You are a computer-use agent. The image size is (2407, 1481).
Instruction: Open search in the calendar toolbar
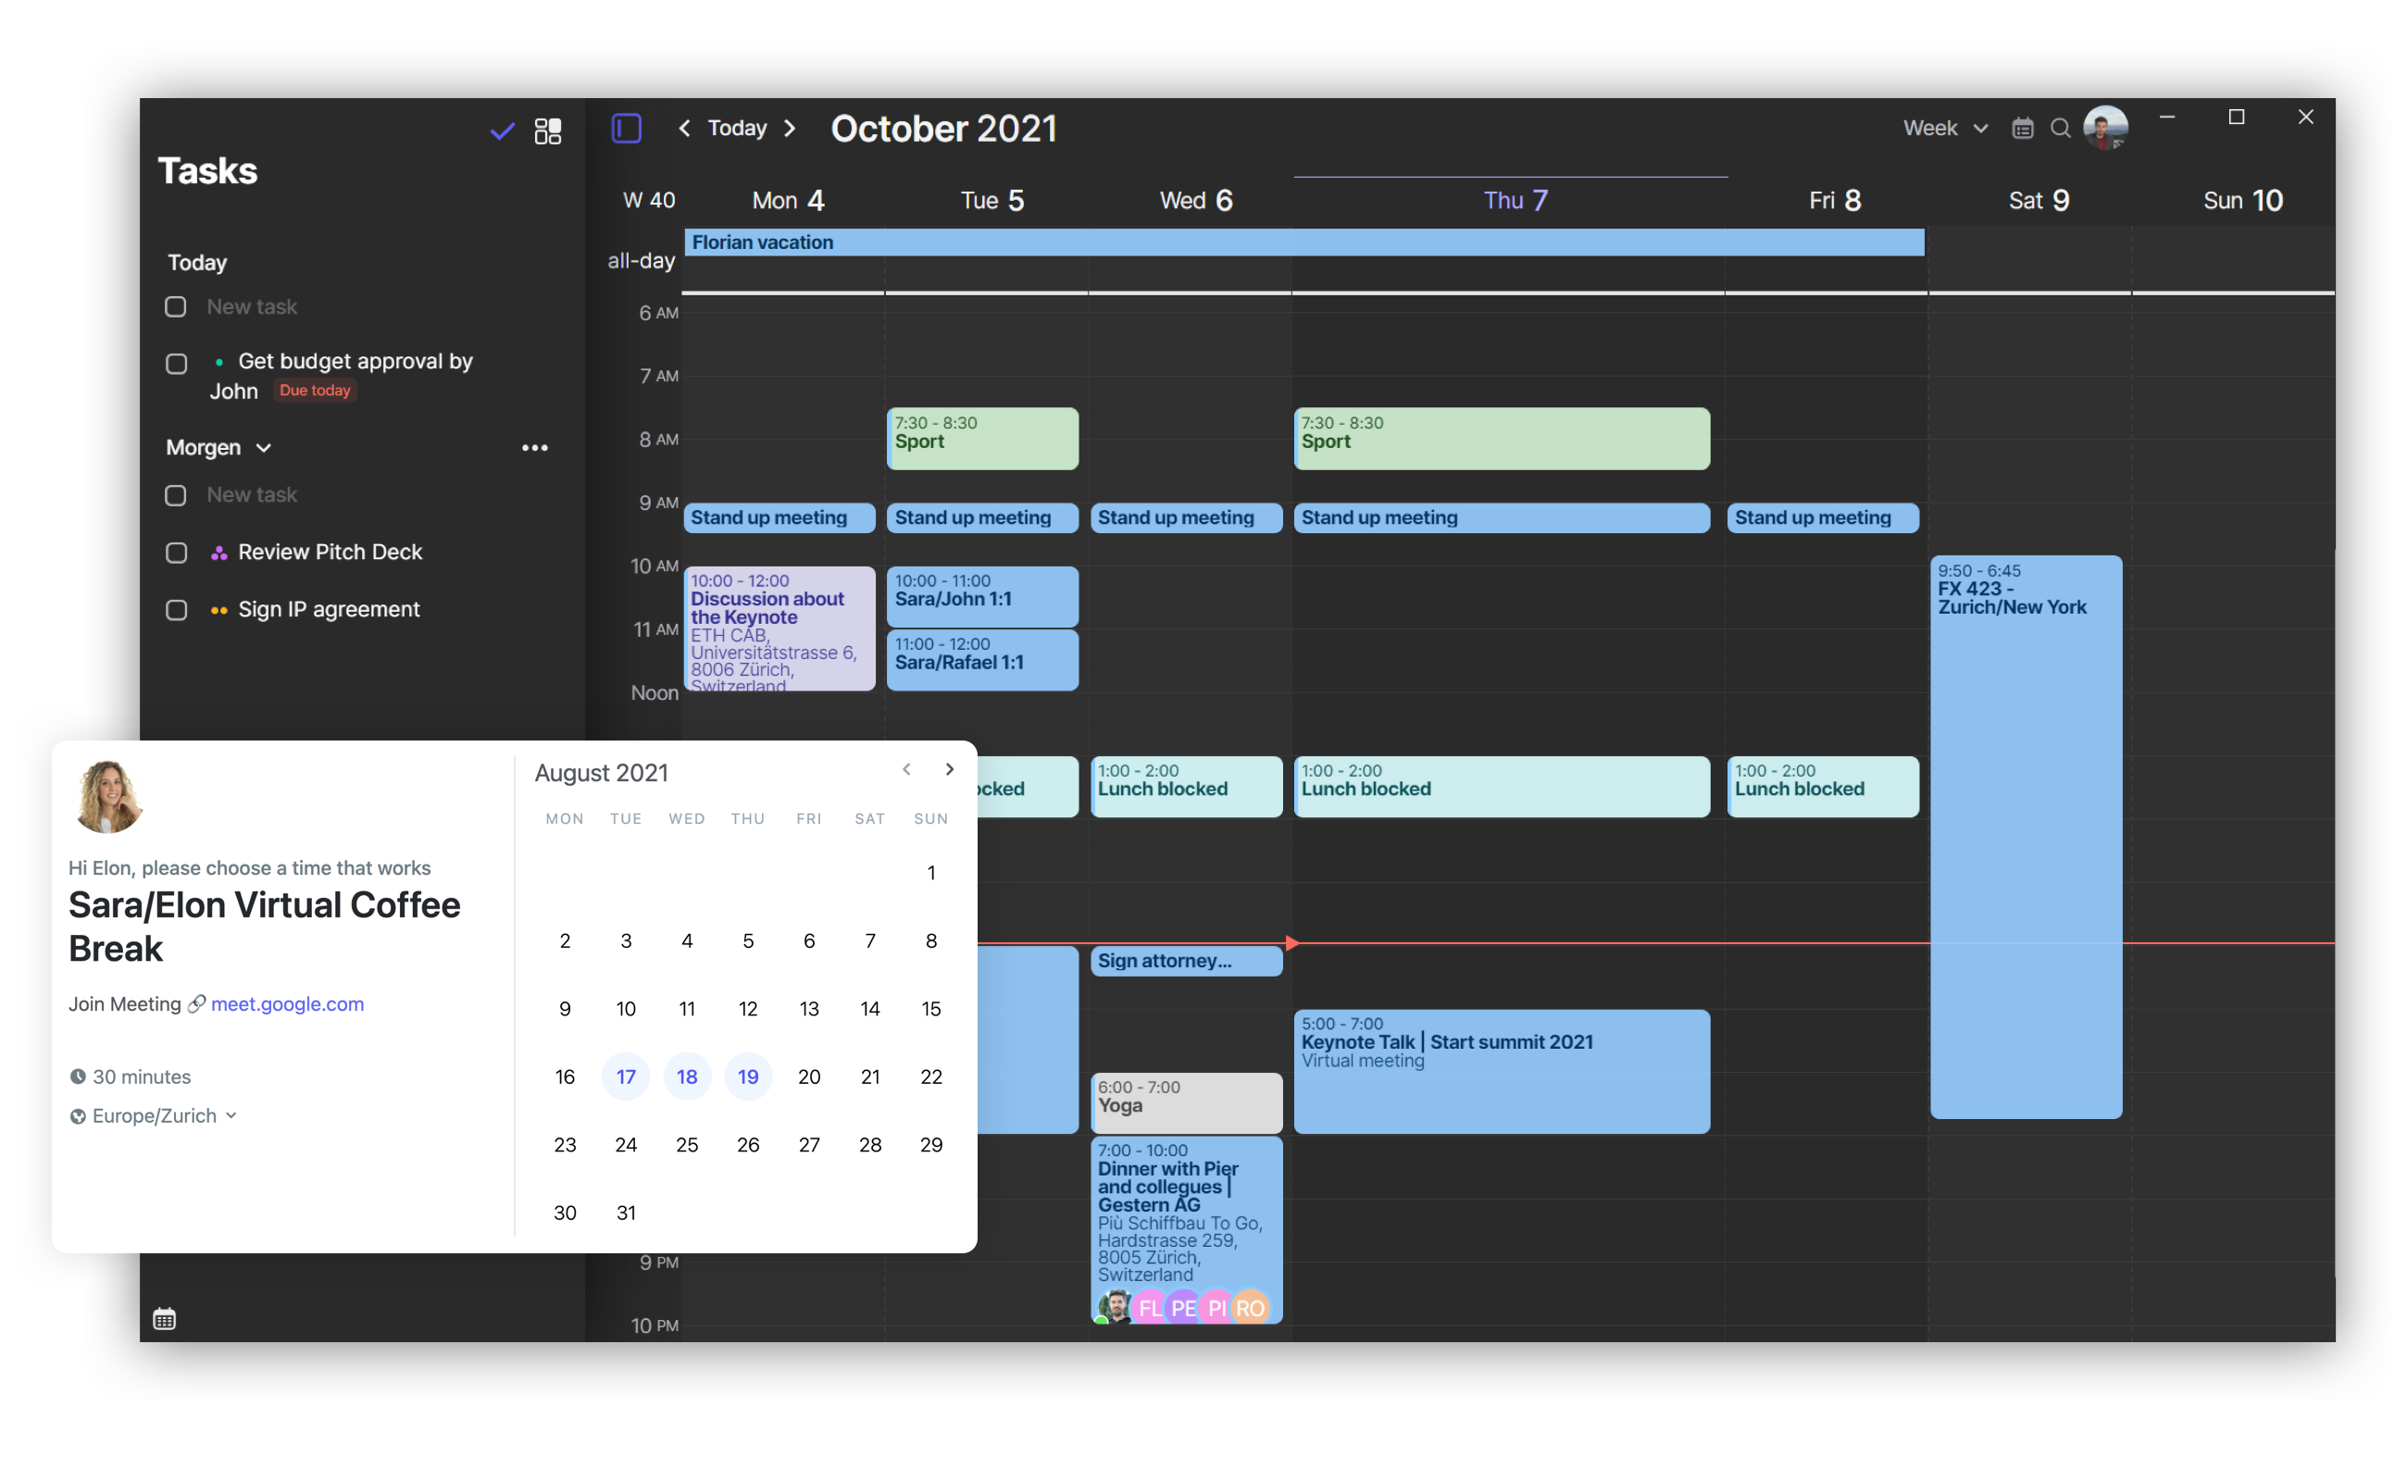point(2060,128)
